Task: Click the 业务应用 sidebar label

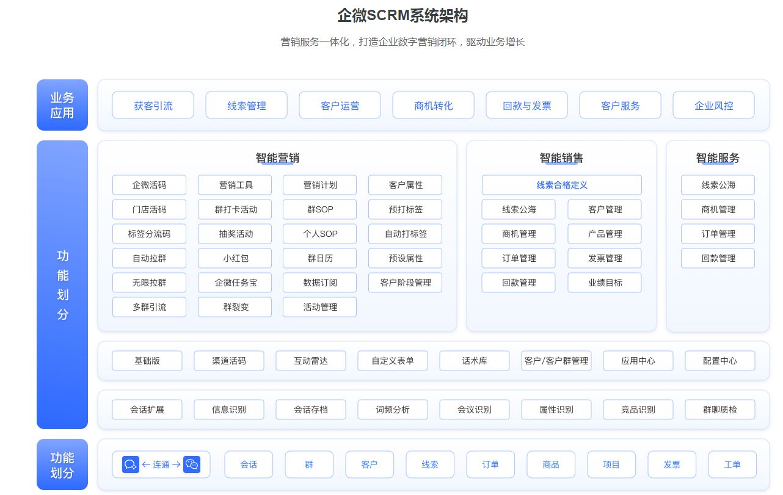Action: point(62,105)
